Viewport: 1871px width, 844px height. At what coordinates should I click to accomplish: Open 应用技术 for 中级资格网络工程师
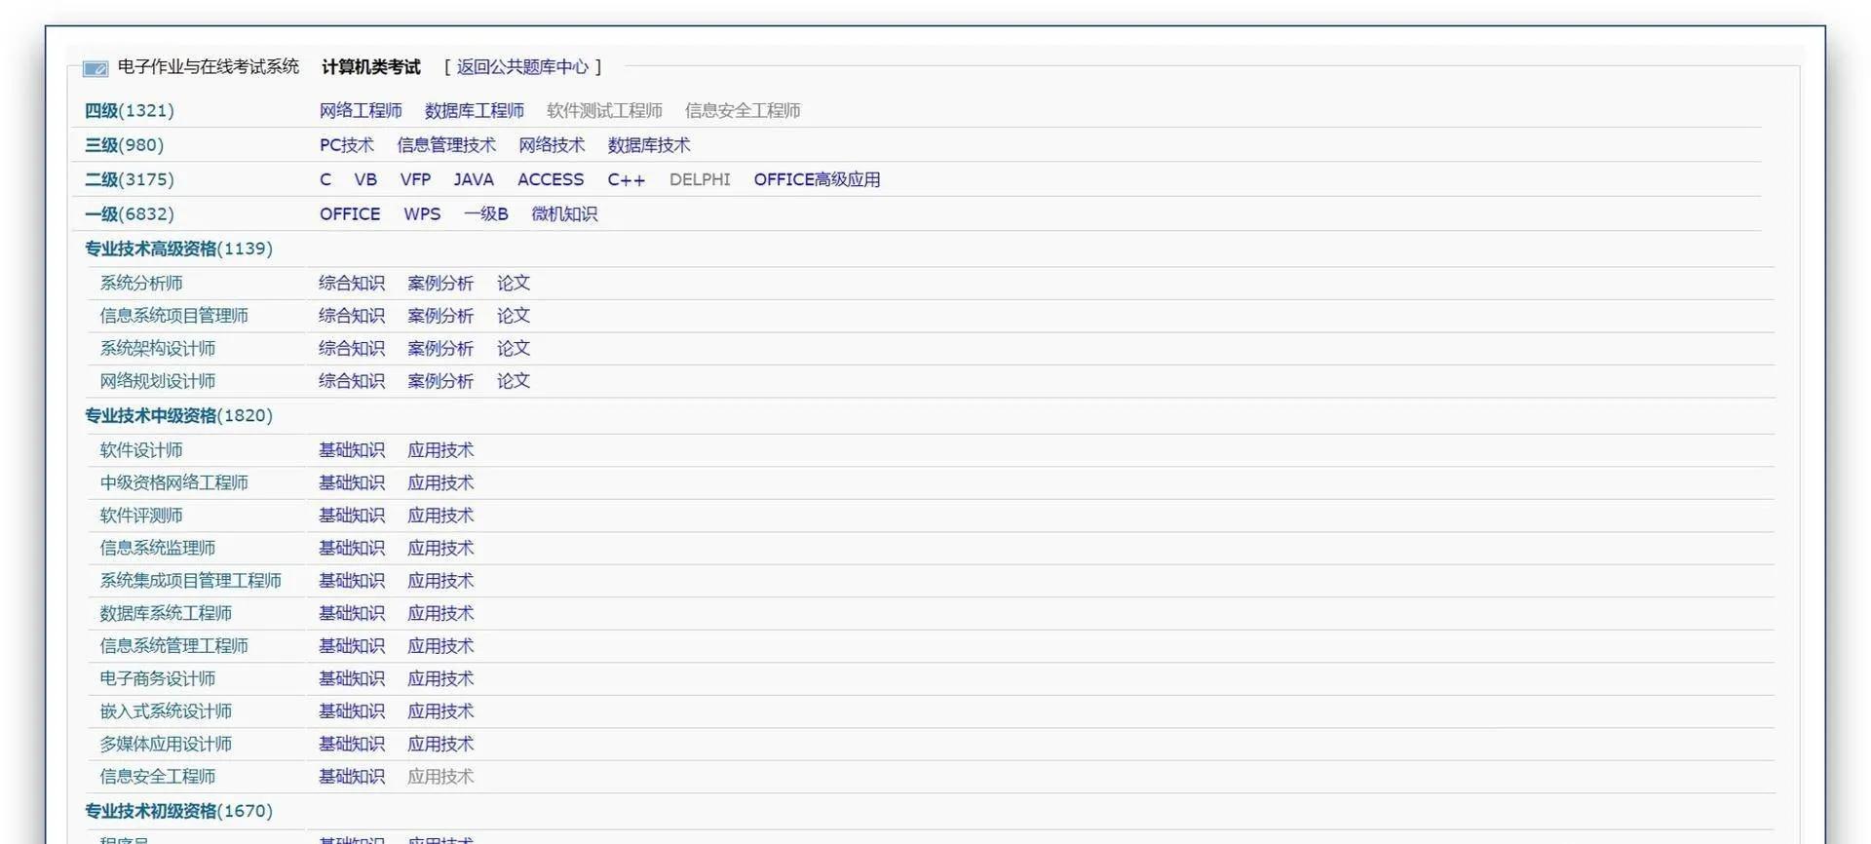point(440,482)
